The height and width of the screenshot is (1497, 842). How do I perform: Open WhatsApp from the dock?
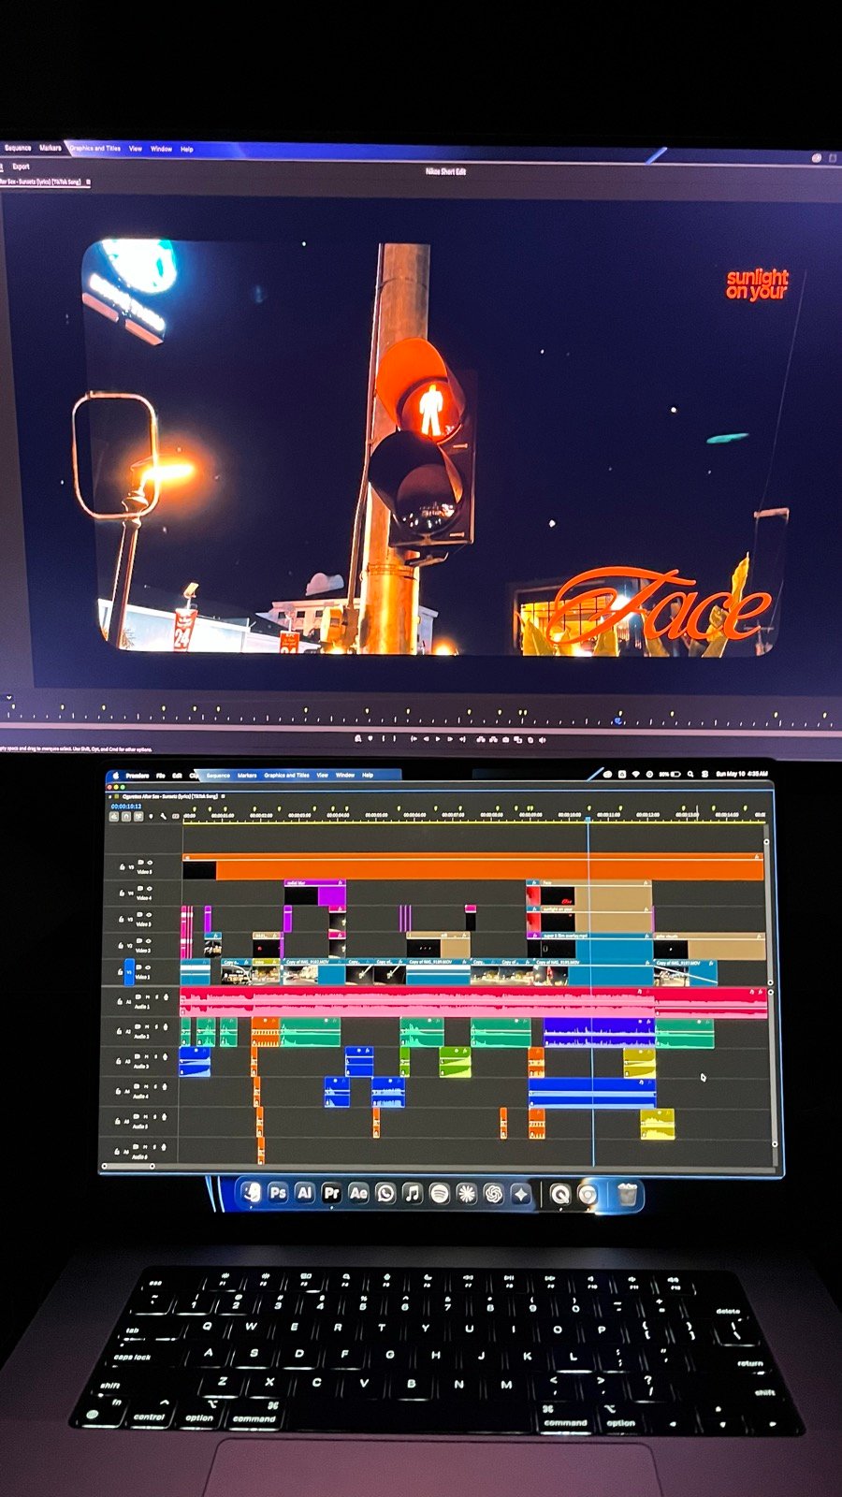[385, 1193]
